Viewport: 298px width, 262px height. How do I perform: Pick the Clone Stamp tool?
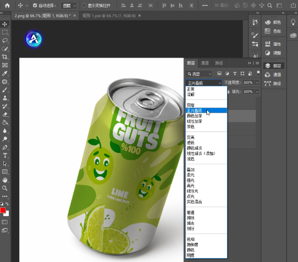point(5,98)
